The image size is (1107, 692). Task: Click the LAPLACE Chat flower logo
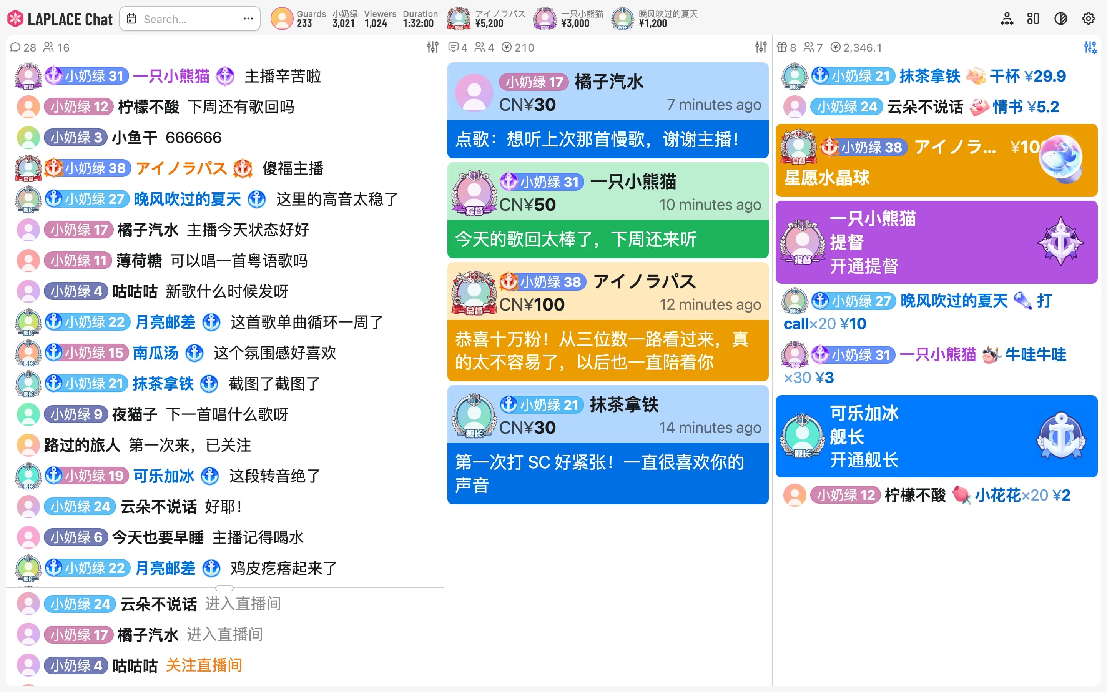[x=15, y=19]
